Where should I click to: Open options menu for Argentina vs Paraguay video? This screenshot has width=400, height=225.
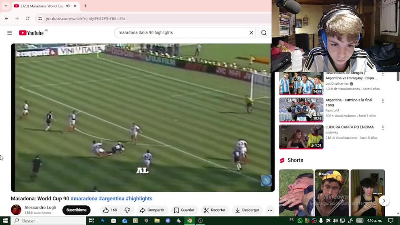click(x=382, y=74)
